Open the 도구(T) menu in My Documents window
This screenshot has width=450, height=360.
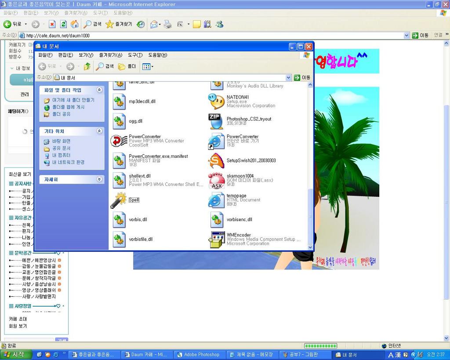(135, 55)
